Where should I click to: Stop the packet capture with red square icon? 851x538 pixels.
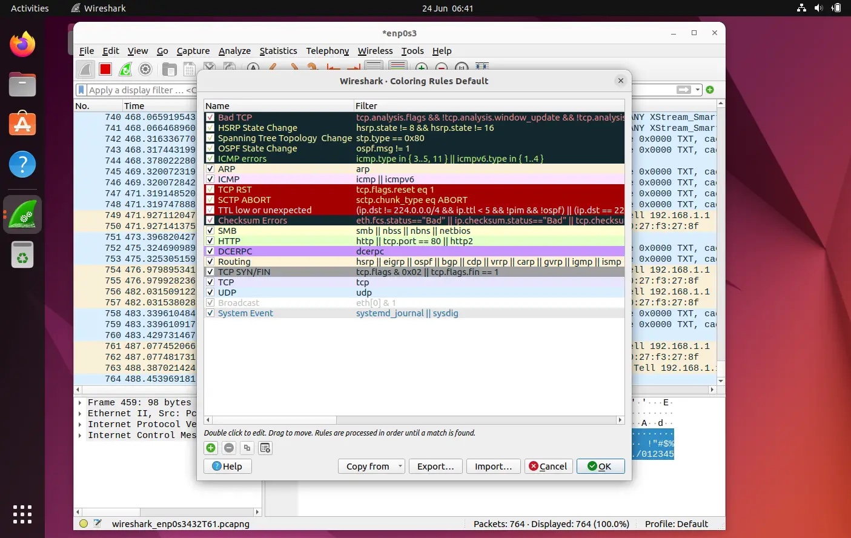105,69
